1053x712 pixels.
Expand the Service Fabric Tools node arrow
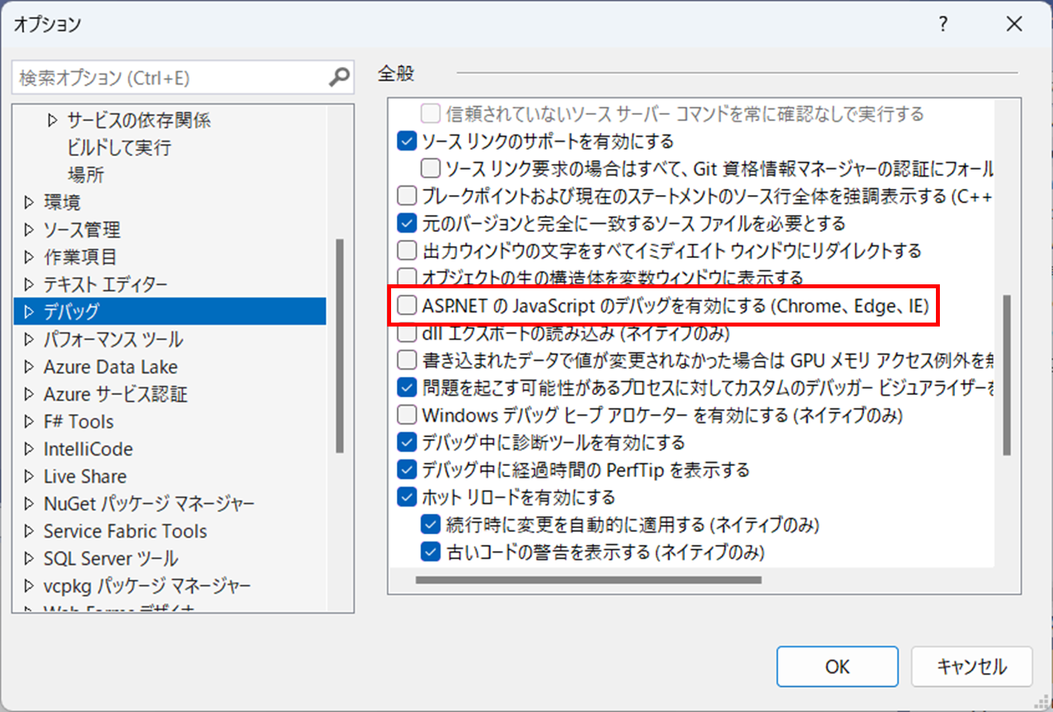pos(29,531)
